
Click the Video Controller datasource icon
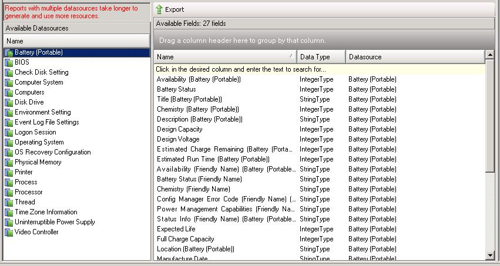pyautogui.click(x=9, y=232)
